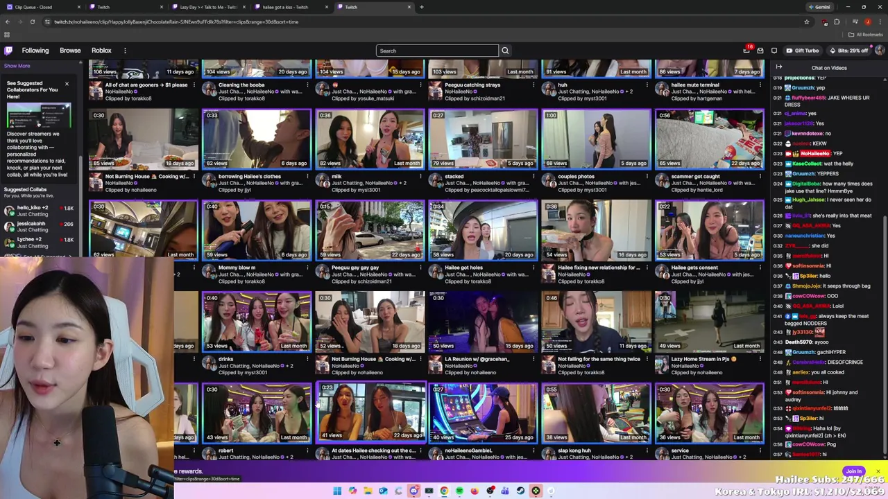Open browser extensions puzzle icon
This screenshot has height=499, width=888.
(x=837, y=21)
